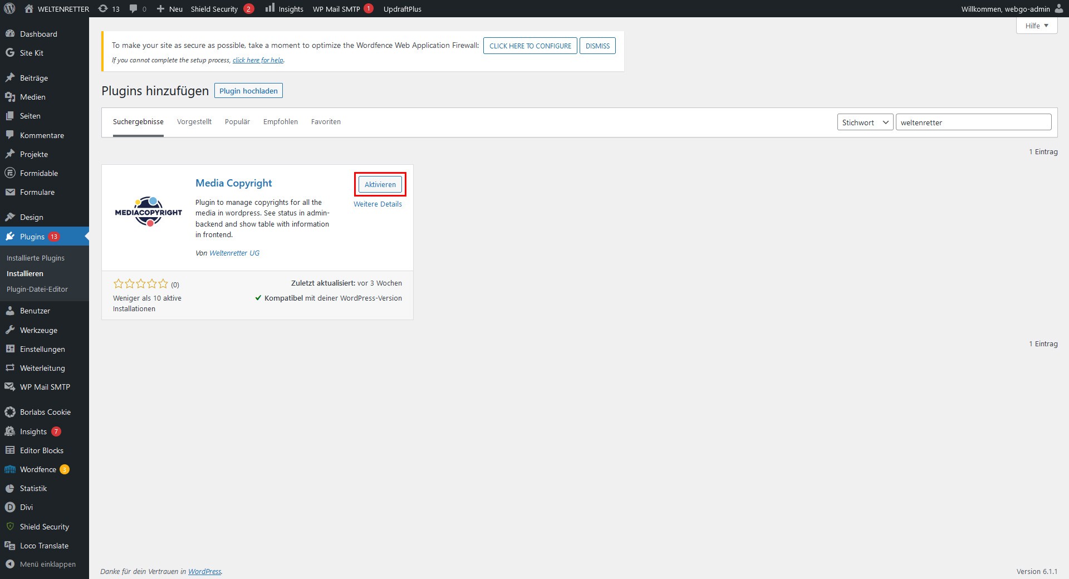The width and height of the screenshot is (1069, 579).
Task: Switch to the Empfohlen tab
Action: point(281,122)
